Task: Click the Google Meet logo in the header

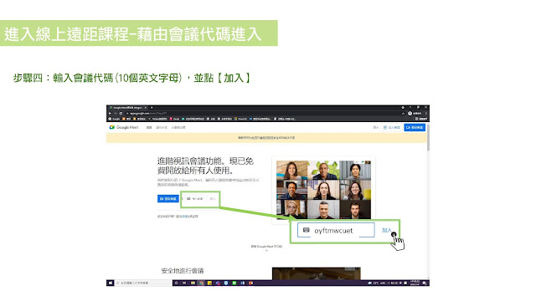Action: pos(124,127)
